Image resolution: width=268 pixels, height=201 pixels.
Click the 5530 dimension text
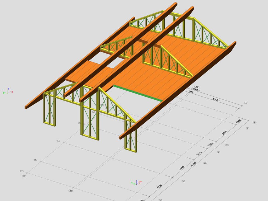216,99
